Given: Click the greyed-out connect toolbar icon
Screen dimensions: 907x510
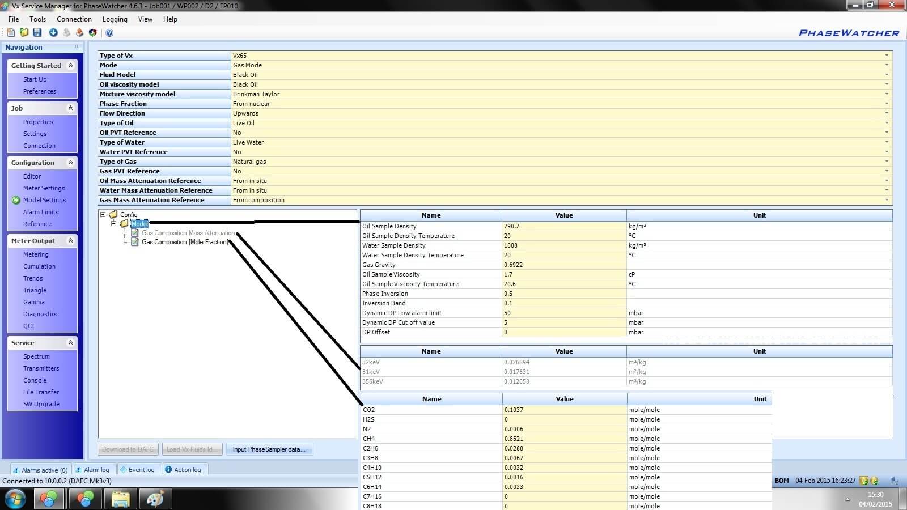Looking at the screenshot, I should [66, 33].
